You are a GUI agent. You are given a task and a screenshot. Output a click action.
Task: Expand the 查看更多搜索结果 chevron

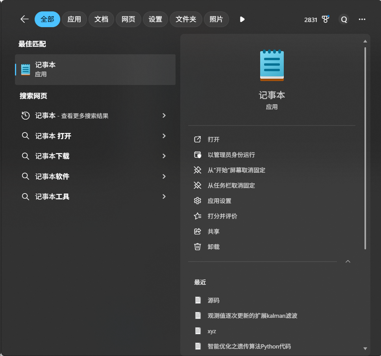(164, 116)
